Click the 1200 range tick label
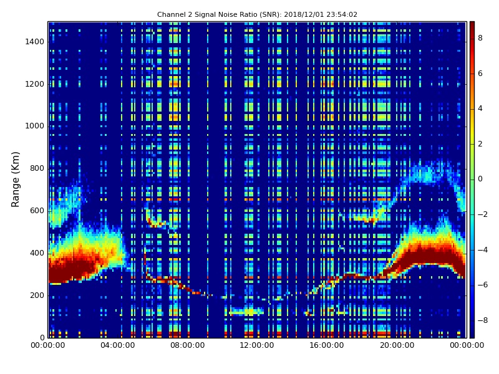Image resolution: width=499 pixels, height=374 pixels. (x=34, y=84)
